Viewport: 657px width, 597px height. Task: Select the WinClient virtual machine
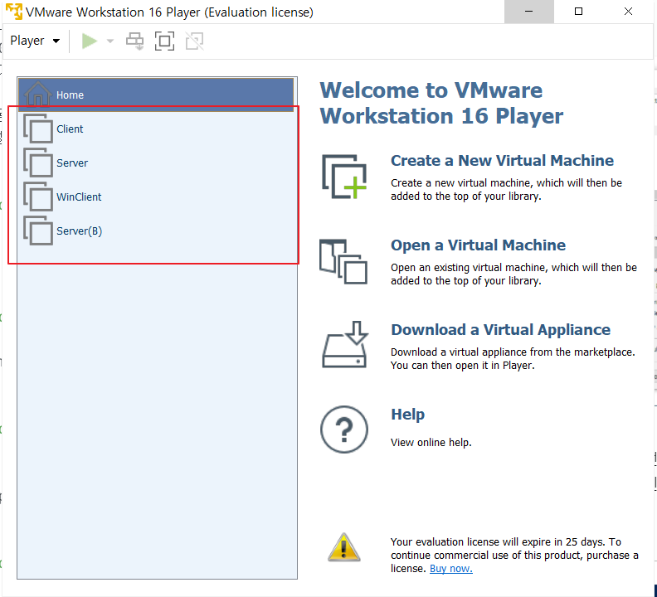pyautogui.click(x=156, y=197)
